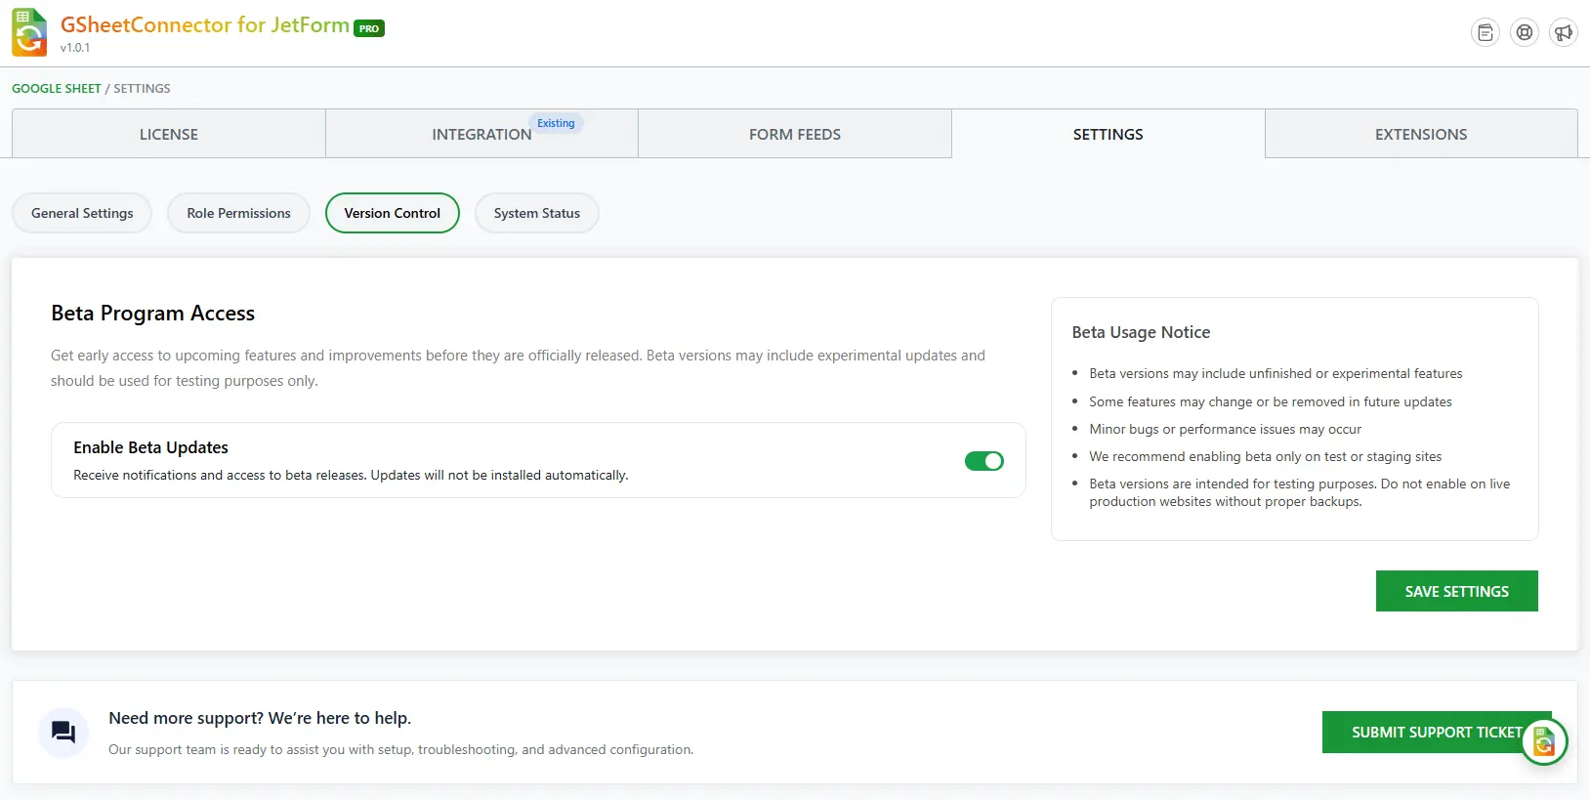Screen dimensions: 1590x800
Task: Click the floating GSheetConnector widget icon
Action: pyautogui.click(x=1544, y=742)
